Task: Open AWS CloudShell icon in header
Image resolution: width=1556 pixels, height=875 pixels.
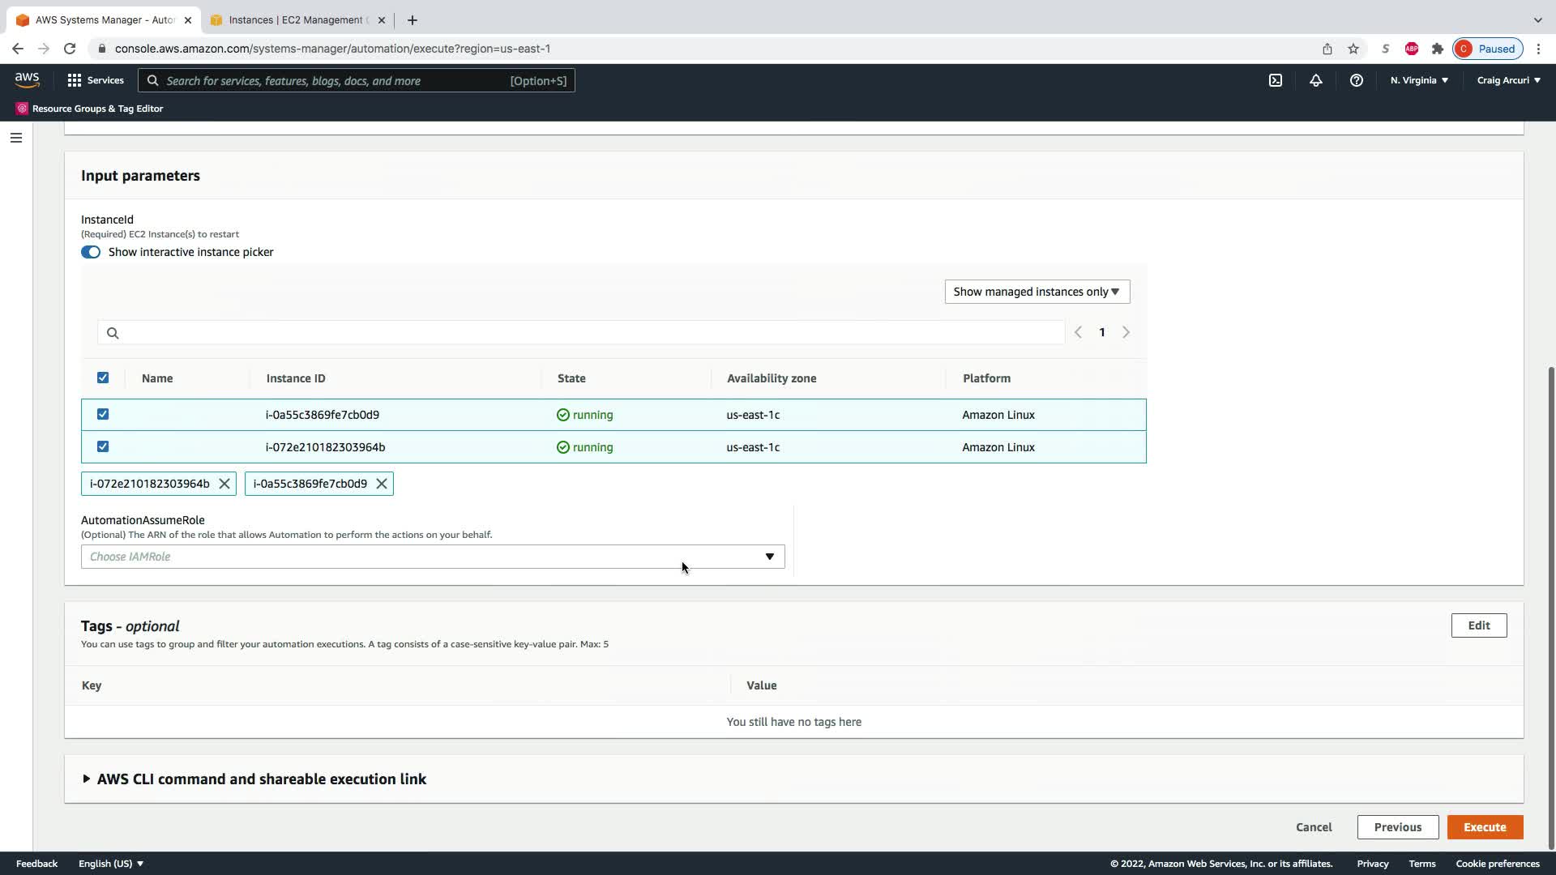Action: point(1276,80)
